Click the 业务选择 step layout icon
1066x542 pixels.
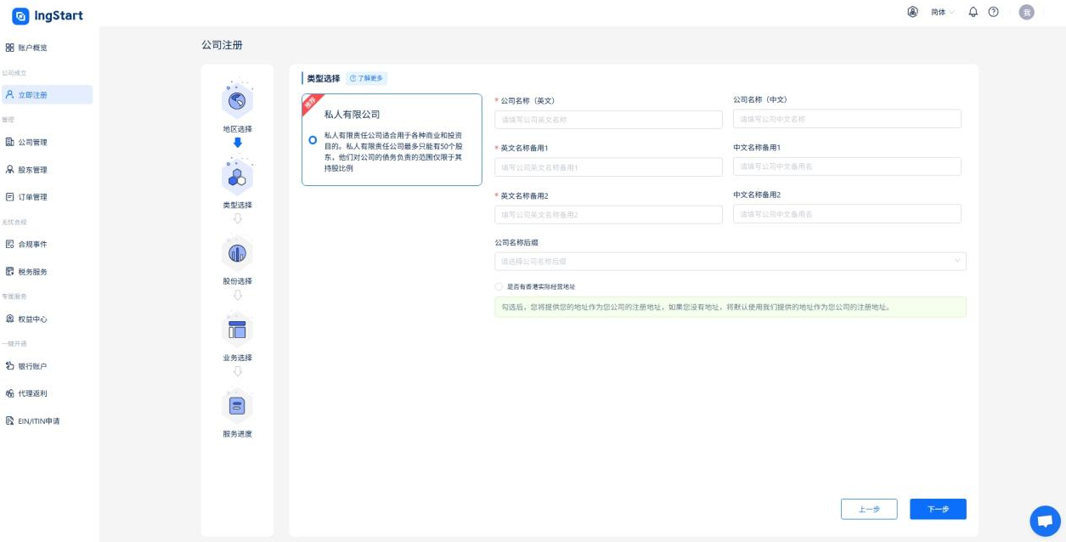tap(237, 330)
